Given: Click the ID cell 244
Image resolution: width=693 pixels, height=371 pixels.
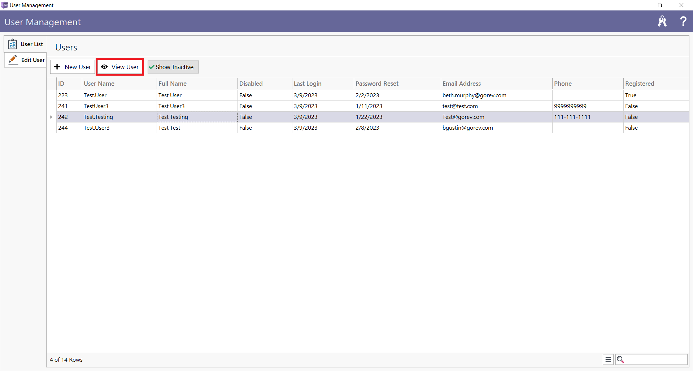Looking at the screenshot, I should (69, 128).
